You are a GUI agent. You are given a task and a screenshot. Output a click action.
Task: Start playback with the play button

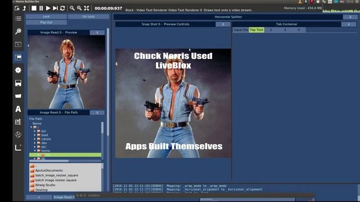click(48, 8)
